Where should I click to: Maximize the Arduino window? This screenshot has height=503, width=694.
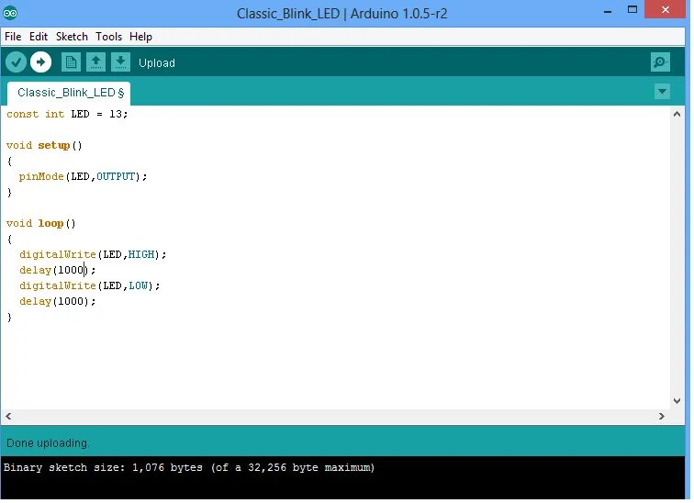click(632, 10)
